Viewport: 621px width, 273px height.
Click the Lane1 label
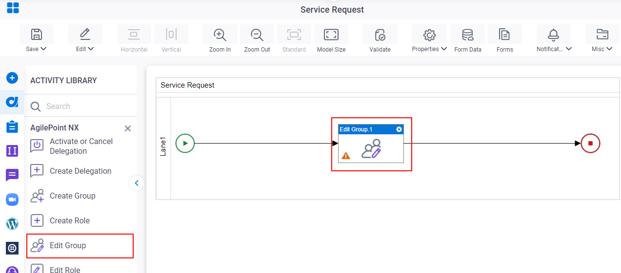tap(163, 146)
